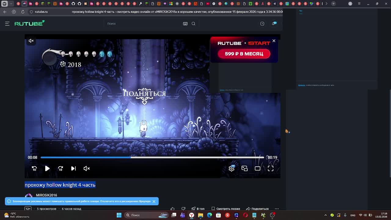Open Opera browser from the taskbar
The height and width of the screenshot is (220, 391).
coord(245,215)
